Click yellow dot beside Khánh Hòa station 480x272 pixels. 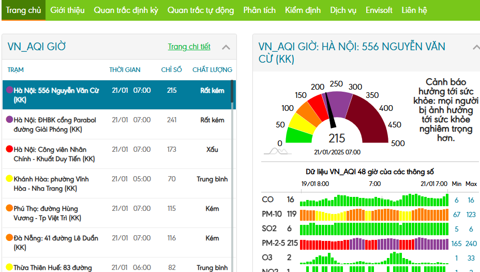pos(9,179)
